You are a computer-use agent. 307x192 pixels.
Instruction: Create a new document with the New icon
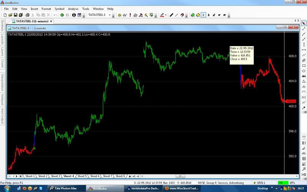5,15
